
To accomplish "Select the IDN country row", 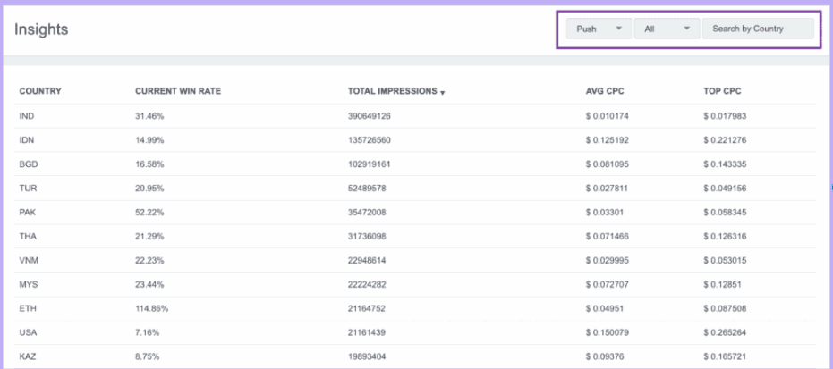I will (27, 140).
